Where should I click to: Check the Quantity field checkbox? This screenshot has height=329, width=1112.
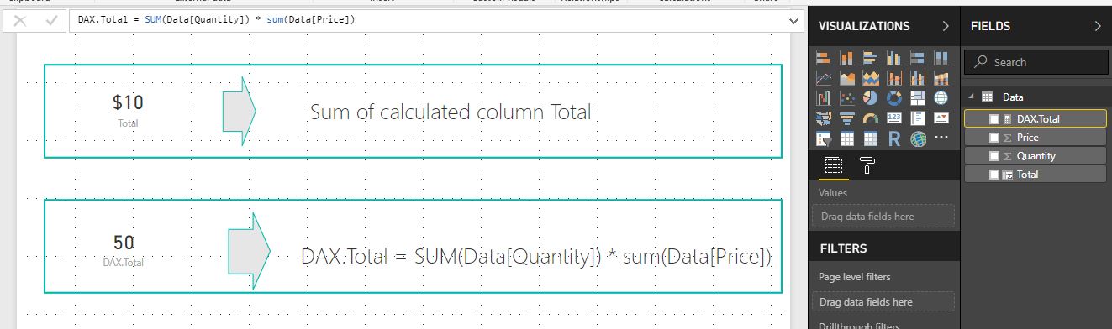coord(994,156)
